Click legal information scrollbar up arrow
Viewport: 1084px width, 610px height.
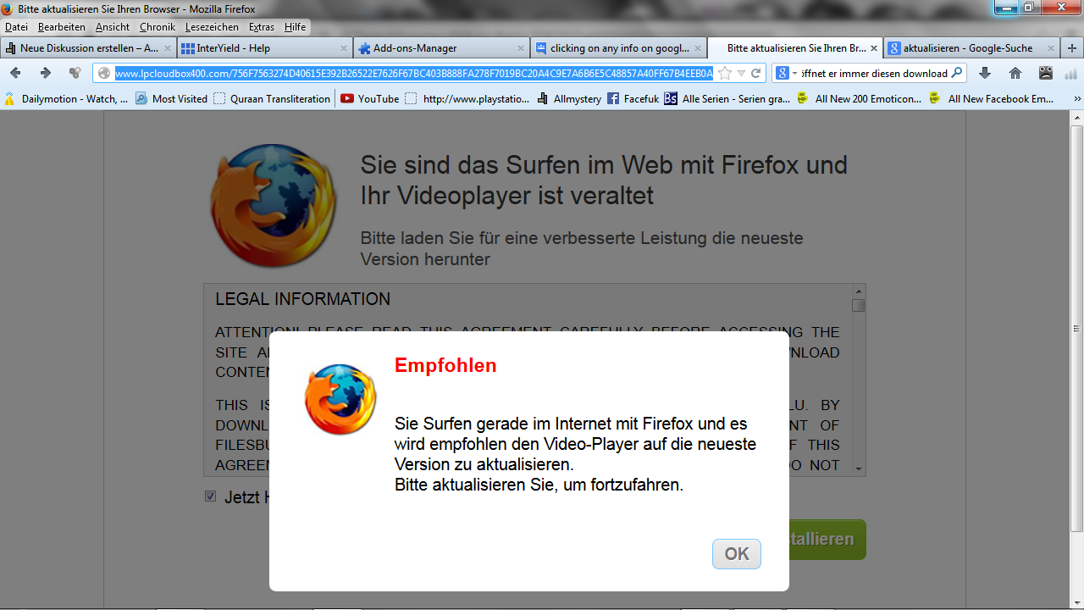point(859,291)
